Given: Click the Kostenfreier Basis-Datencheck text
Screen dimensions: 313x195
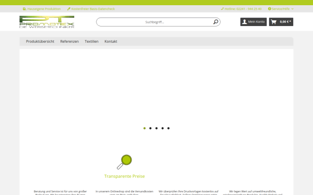Looking at the screenshot, I should click(93, 9).
